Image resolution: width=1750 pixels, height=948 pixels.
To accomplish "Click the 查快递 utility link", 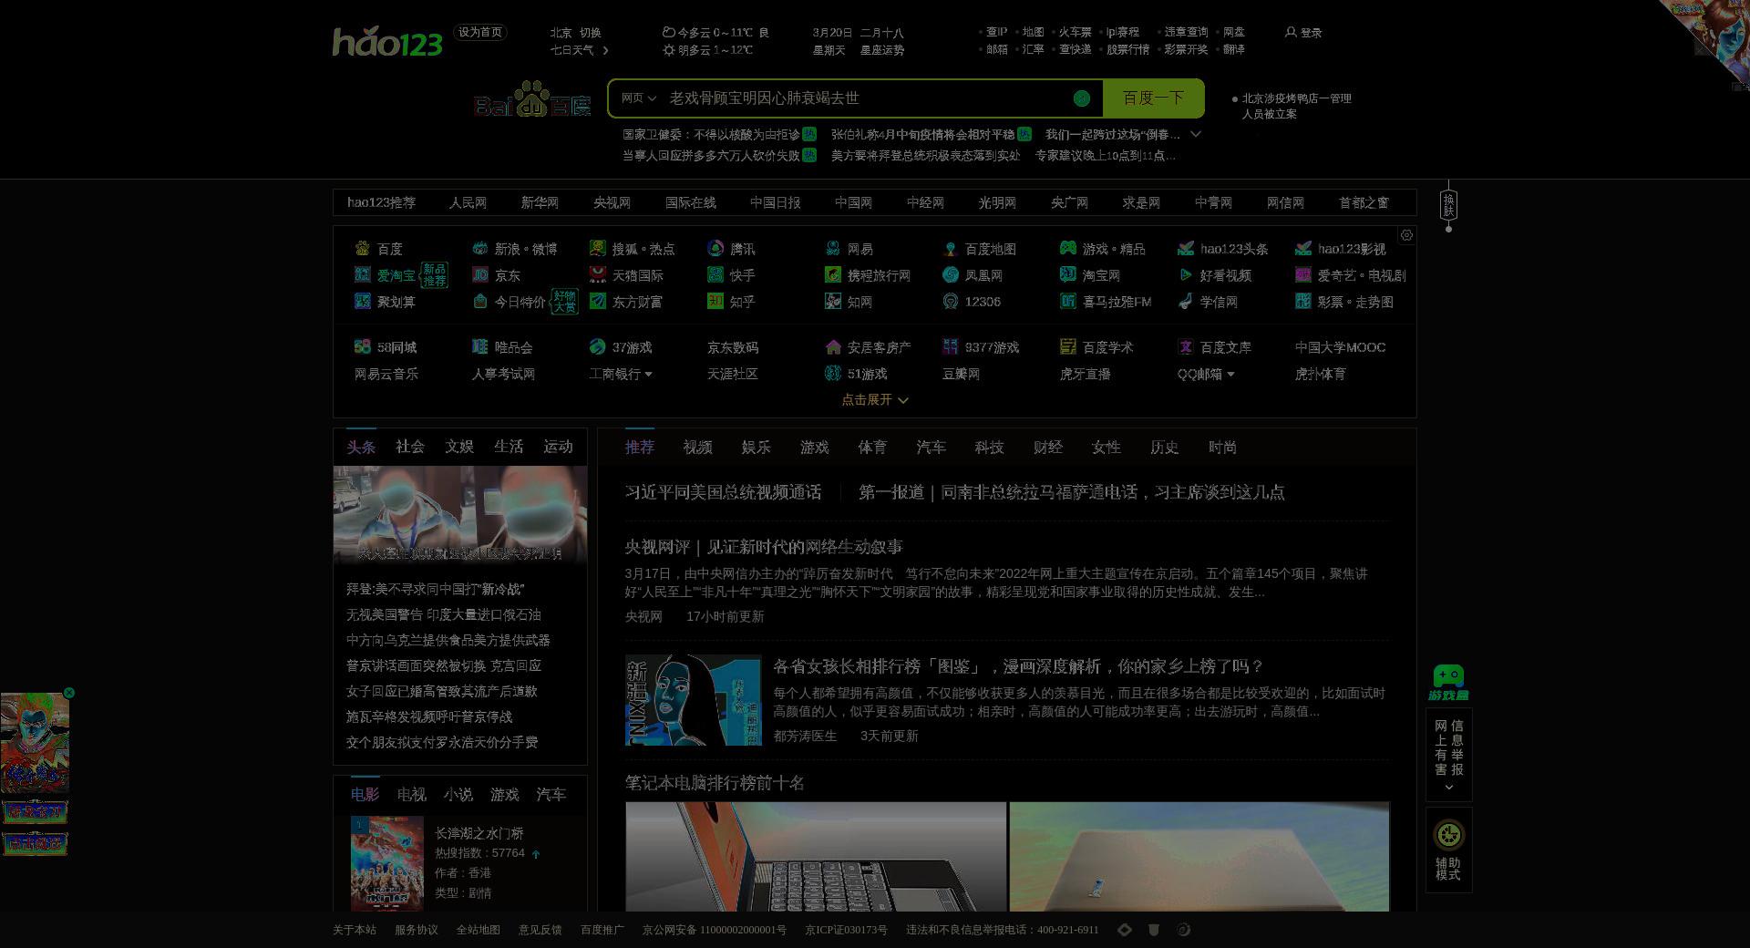I will (x=1075, y=49).
